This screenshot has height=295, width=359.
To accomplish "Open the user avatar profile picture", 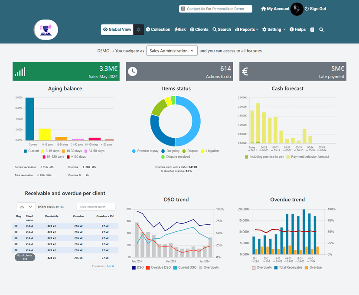I will point(297,9).
